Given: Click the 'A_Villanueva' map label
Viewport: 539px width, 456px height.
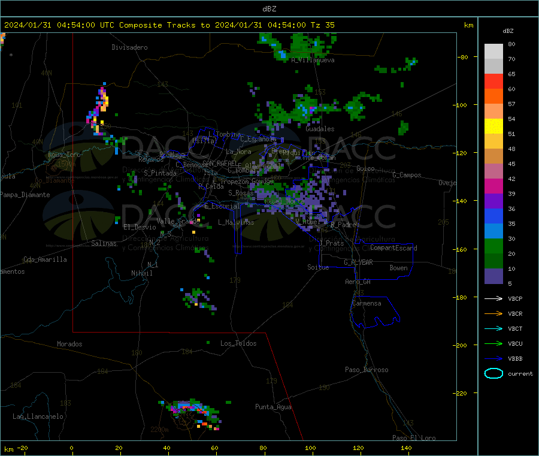Looking at the screenshot, I should 313,60.
